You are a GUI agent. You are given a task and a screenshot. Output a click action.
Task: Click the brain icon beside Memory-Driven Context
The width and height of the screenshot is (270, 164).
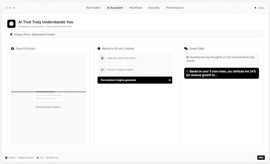point(99,49)
